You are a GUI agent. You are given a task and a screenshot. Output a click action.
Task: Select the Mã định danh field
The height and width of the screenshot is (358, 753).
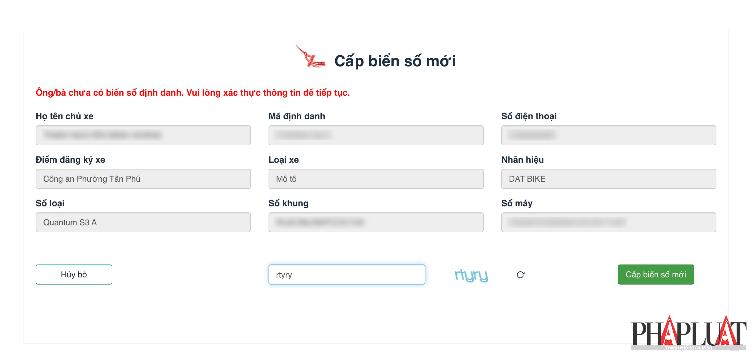[x=376, y=135]
